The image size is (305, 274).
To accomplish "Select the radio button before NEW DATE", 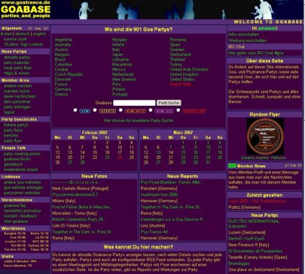I will tap(121, 110).
